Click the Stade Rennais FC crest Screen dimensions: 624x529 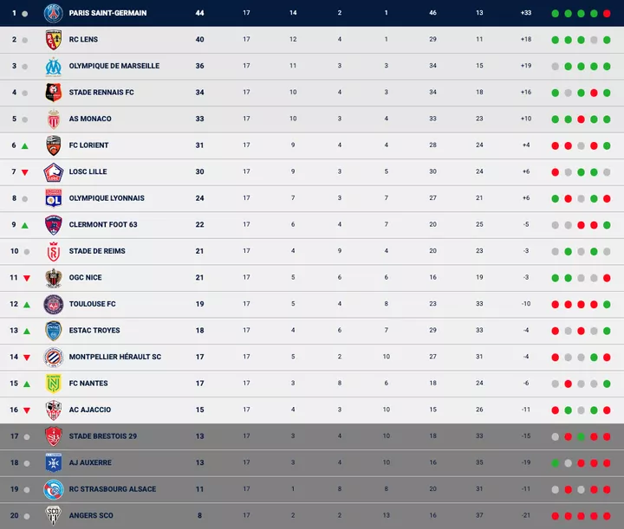pyautogui.click(x=54, y=93)
